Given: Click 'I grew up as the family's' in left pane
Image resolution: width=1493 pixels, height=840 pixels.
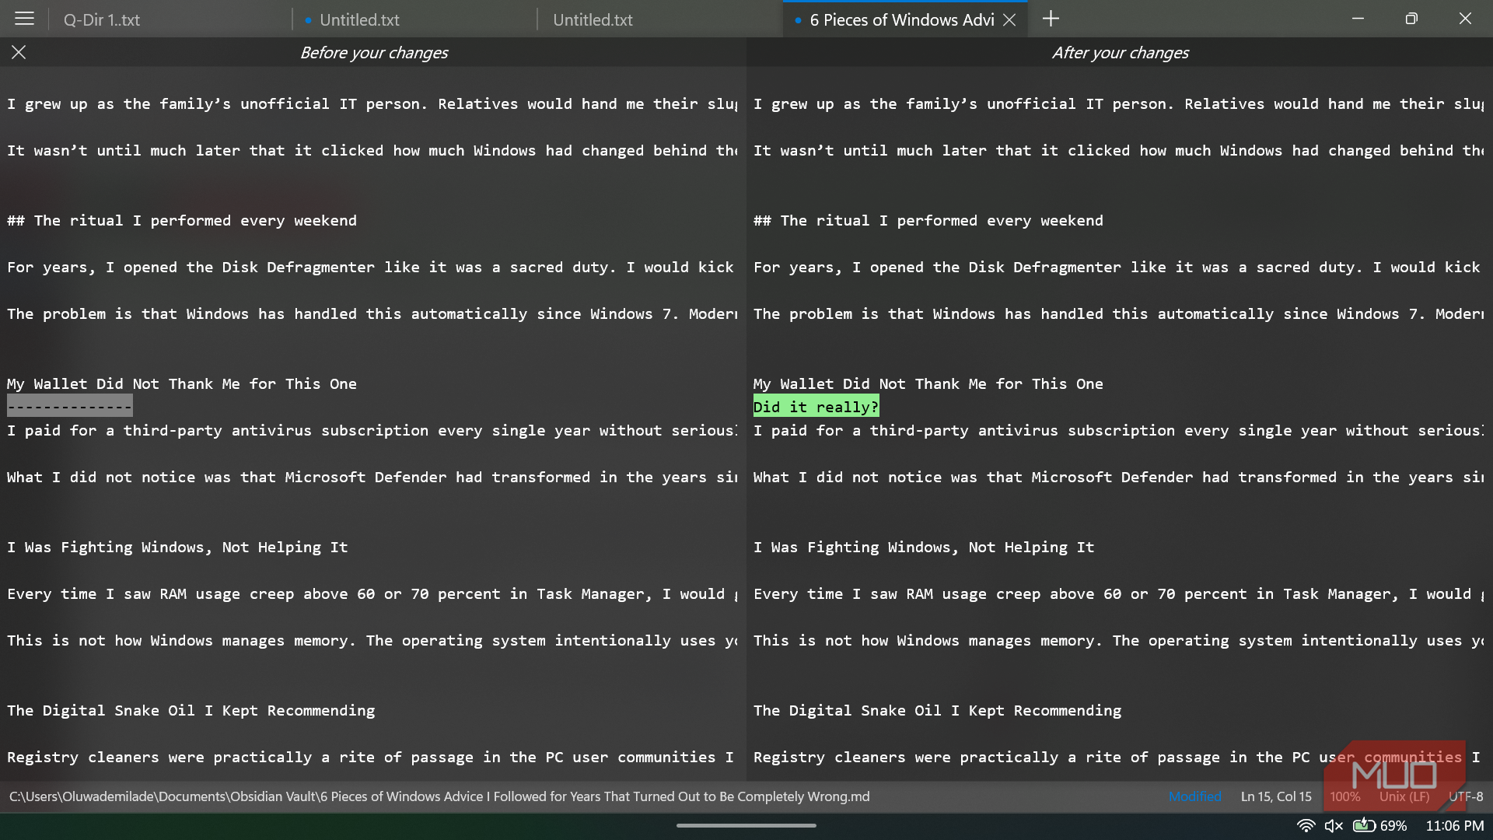Looking at the screenshot, I should (372, 103).
